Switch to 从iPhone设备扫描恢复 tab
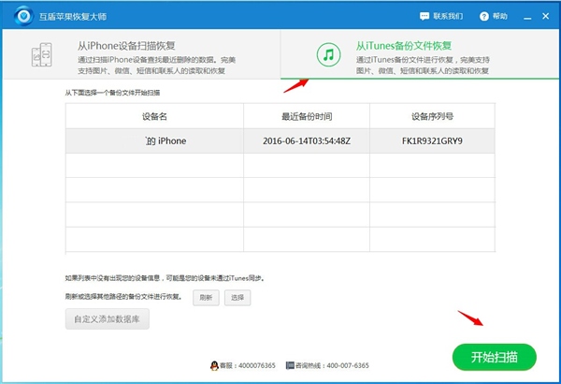Screen dimensions: 561x384 tap(141, 54)
